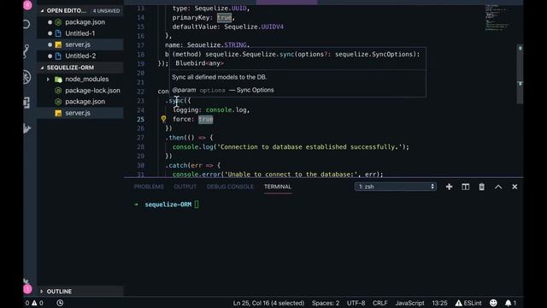This screenshot has height=308, width=547.
Task: Change line ending via CRLF
Action: (379, 303)
